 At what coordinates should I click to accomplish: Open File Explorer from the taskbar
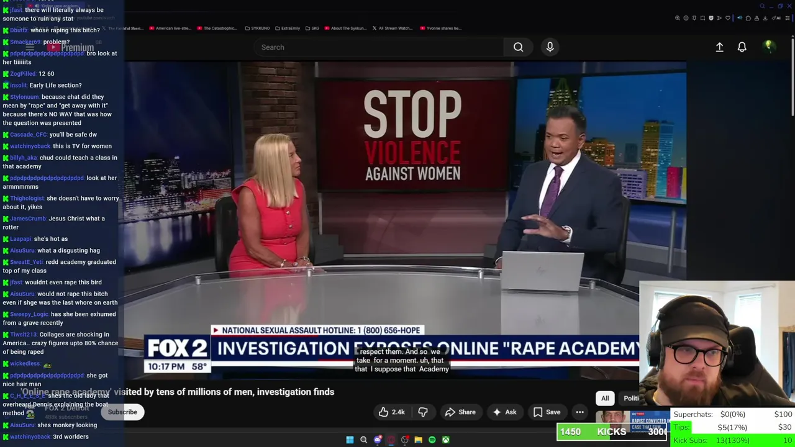[x=418, y=440]
